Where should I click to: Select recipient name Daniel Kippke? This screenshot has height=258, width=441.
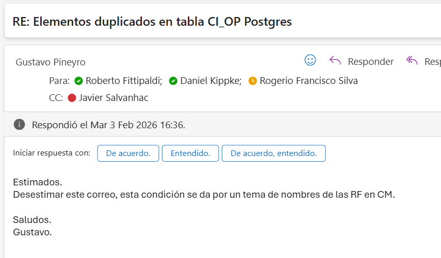tap(210, 81)
